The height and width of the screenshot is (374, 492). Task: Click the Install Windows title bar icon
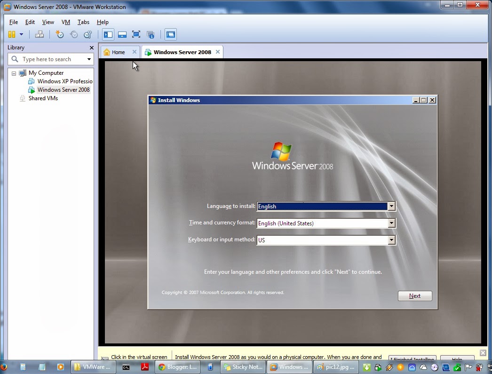click(x=153, y=100)
